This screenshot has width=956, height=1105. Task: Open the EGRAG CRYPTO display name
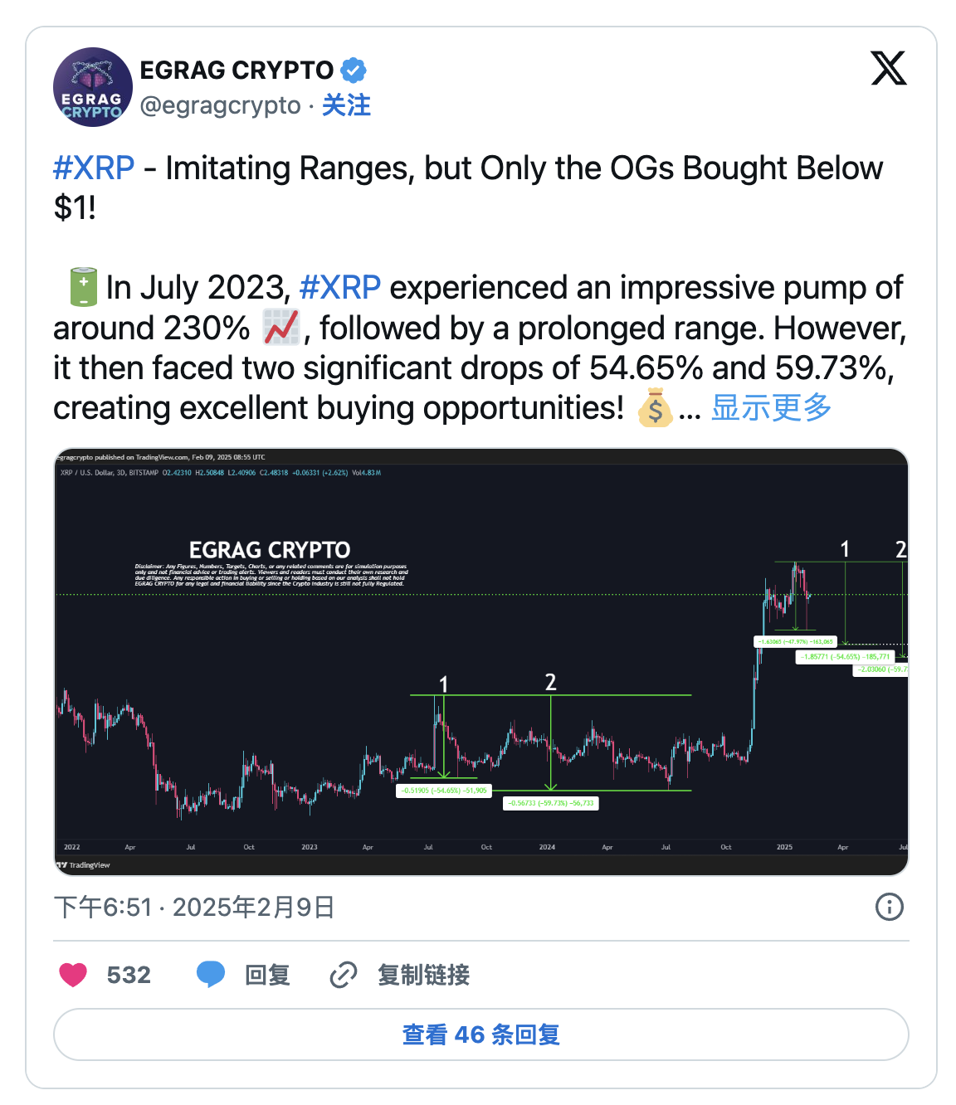[237, 71]
